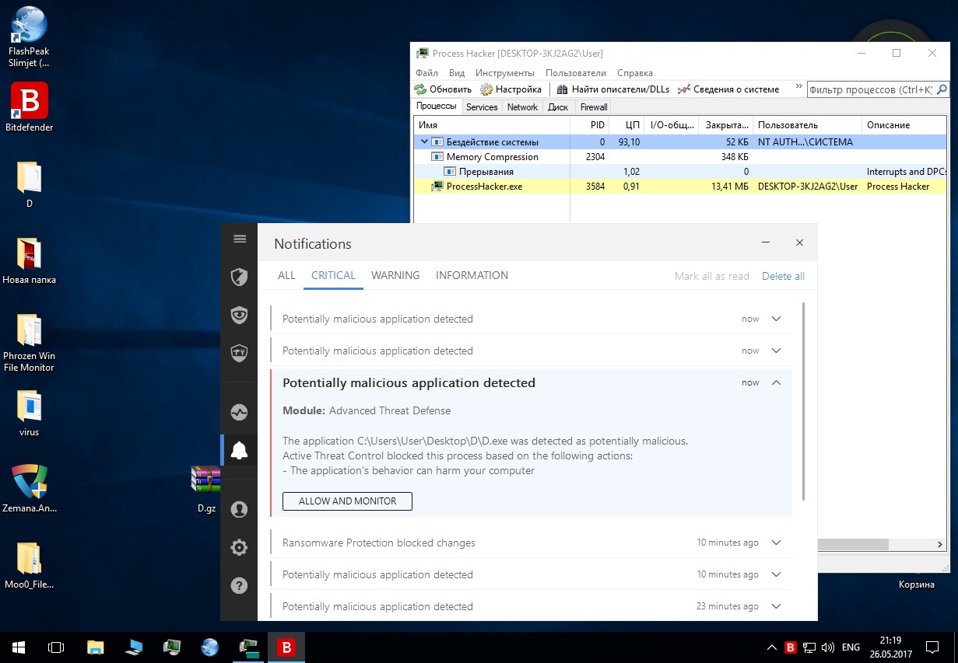Open Notifications bell icon in sidebar

(239, 451)
